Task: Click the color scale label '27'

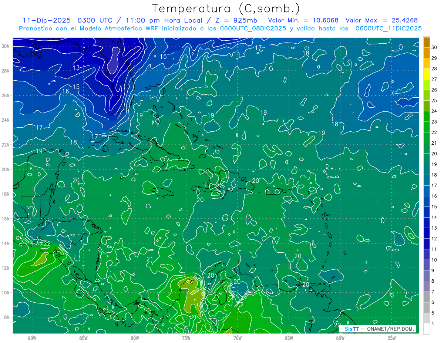Action: coord(434,79)
